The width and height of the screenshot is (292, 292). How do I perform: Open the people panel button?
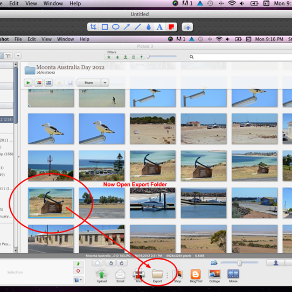(276, 263)
